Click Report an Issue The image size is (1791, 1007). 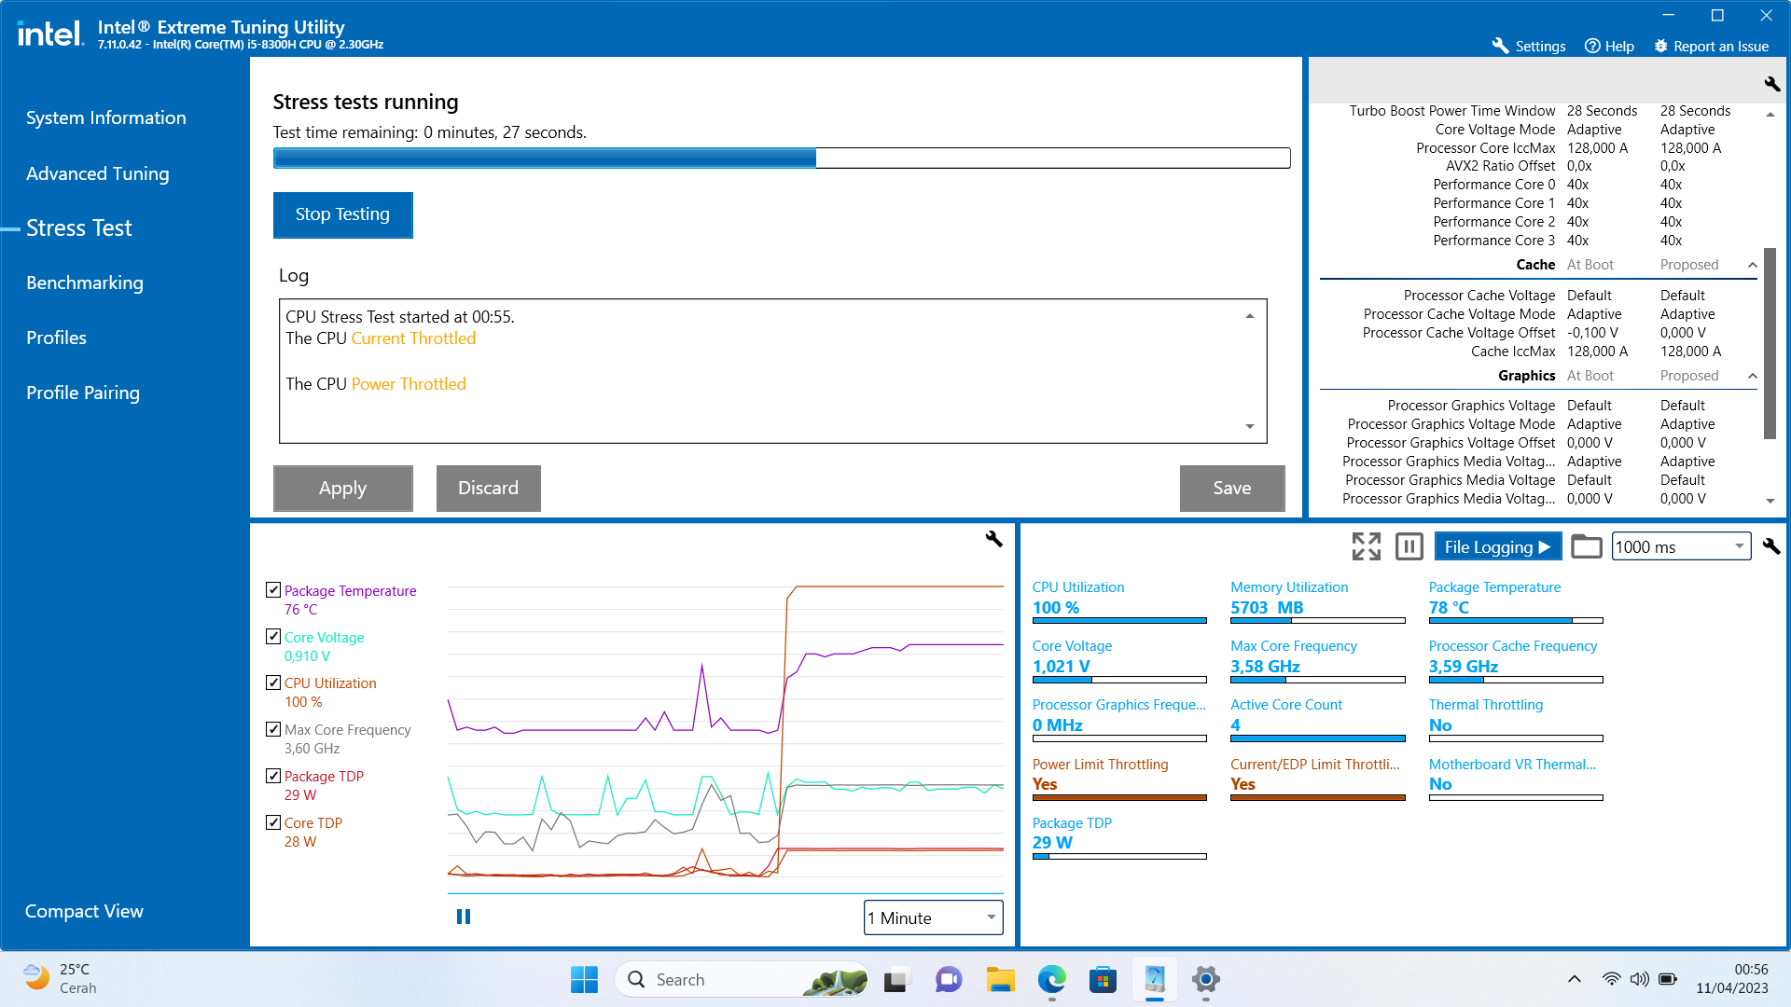[x=1711, y=46]
